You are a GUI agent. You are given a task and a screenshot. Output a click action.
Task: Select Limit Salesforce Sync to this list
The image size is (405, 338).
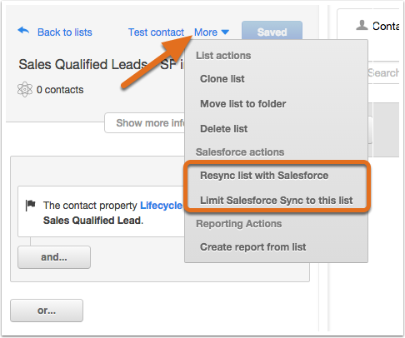pos(277,201)
